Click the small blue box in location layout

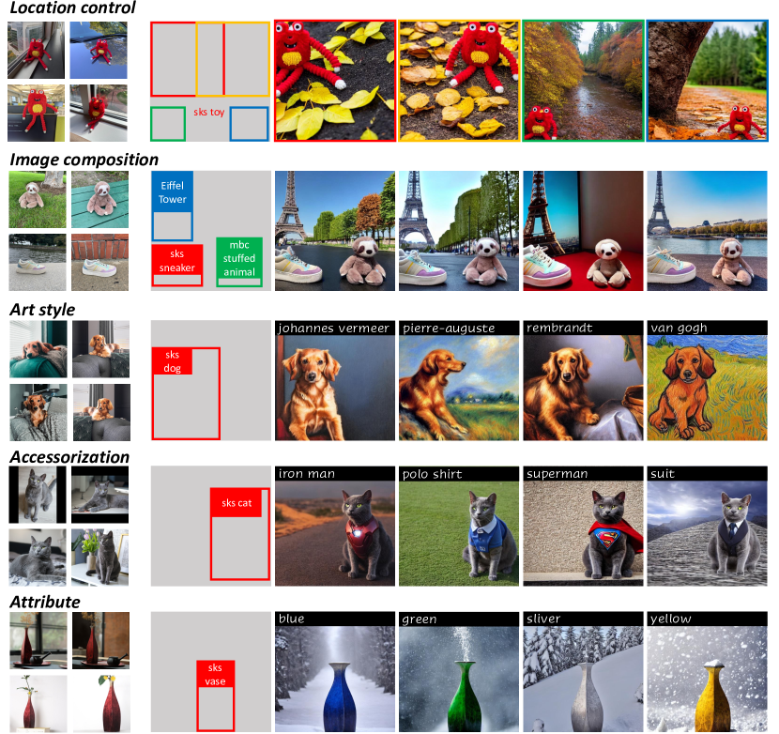point(249,124)
